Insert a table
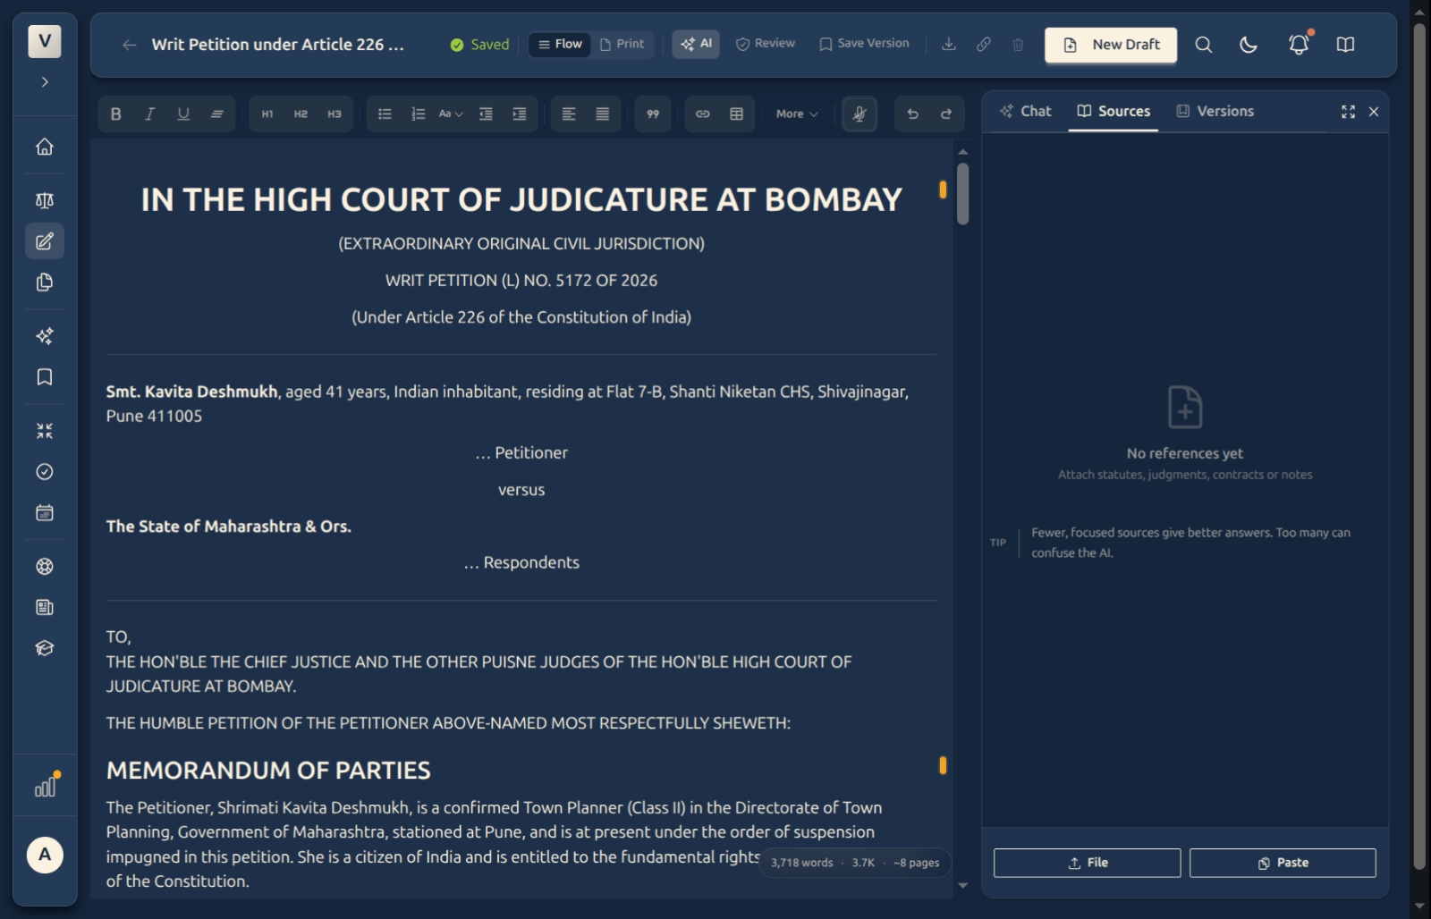Viewport: 1431px width, 919px height. pos(736,114)
